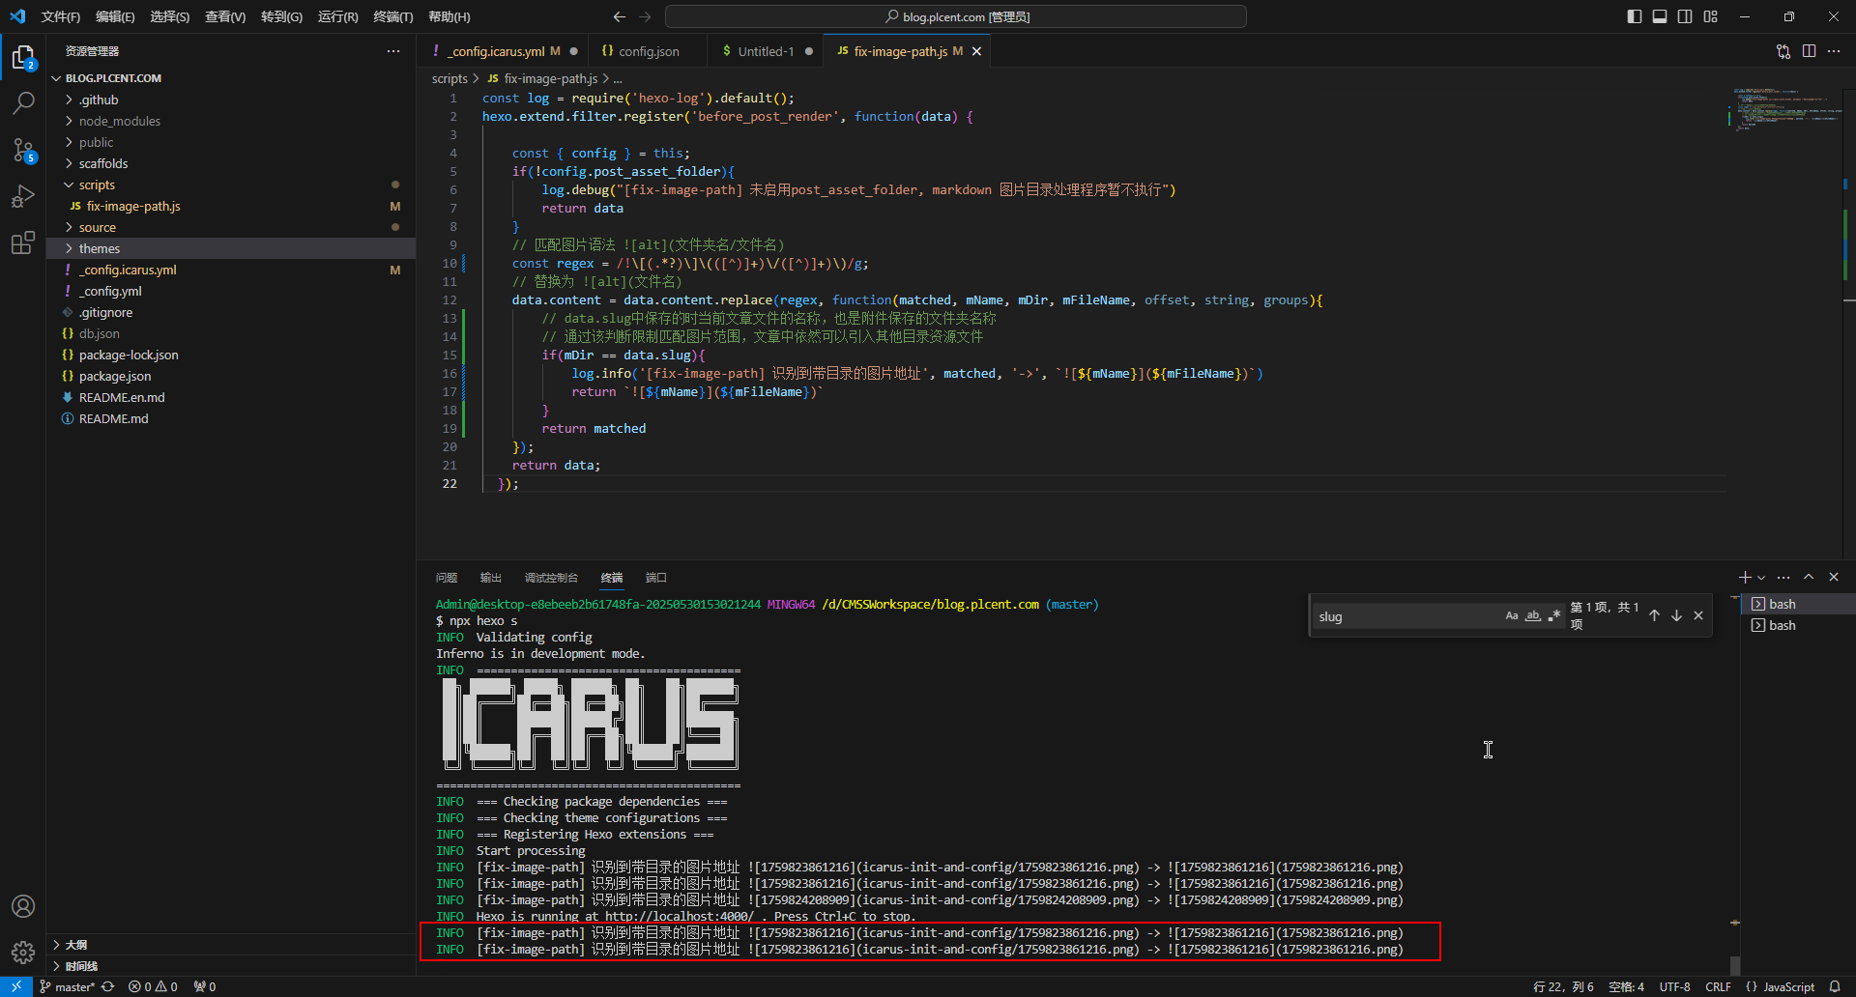Open Manage gear settings icon

[23, 953]
